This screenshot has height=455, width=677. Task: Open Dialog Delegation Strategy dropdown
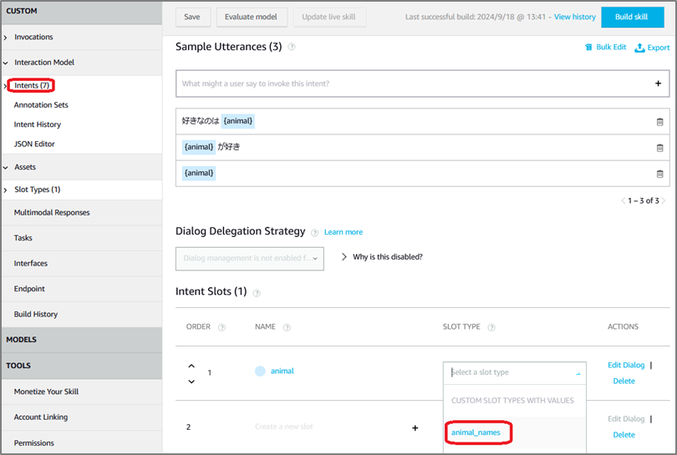click(250, 258)
